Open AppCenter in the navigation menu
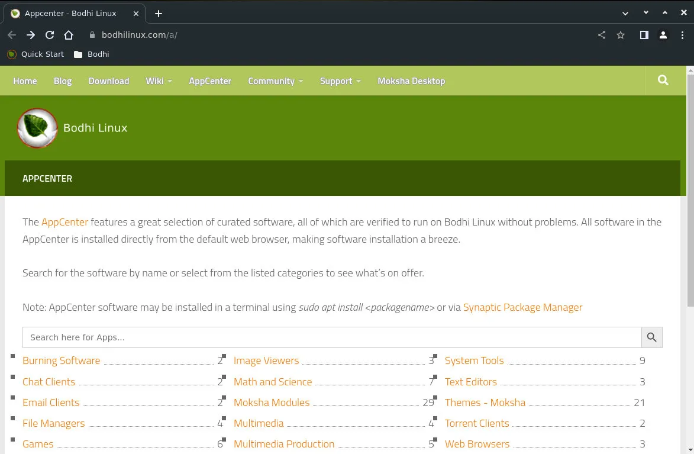This screenshot has width=694, height=454. click(210, 81)
